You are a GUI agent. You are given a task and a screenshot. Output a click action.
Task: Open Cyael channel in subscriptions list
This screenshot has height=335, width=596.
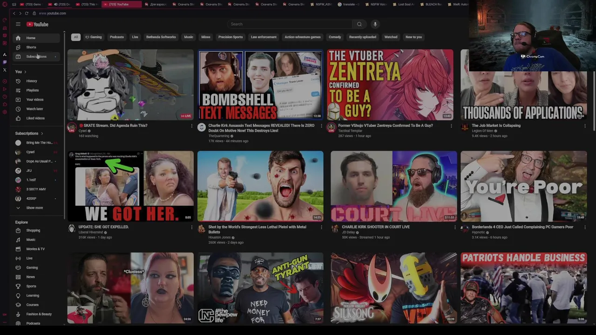[x=37, y=152]
